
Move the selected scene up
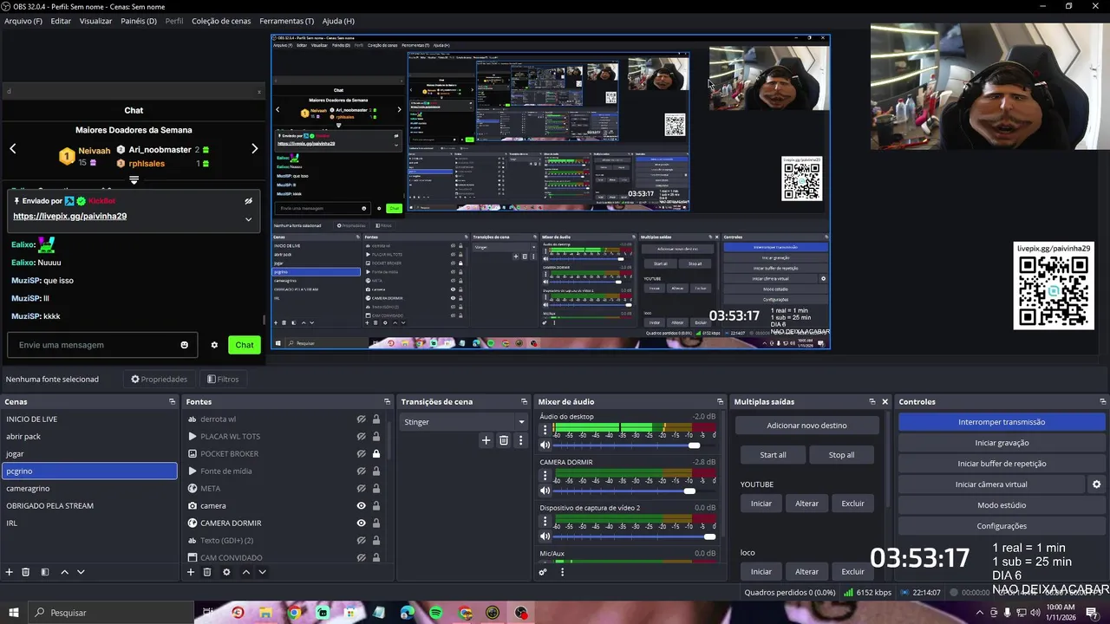(x=65, y=572)
